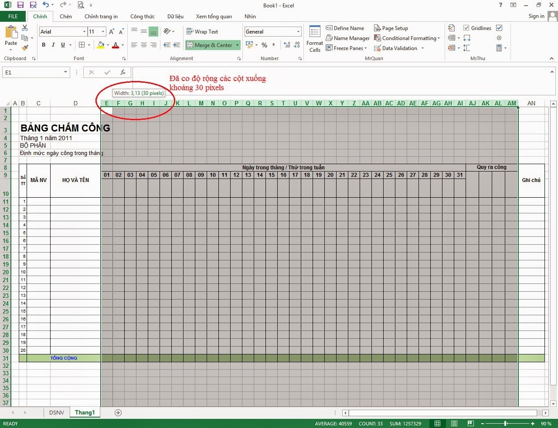Click Increase Decimal icon
Image resolution: width=558 pixels, height=428 pixels.
(x=287, y=45)
